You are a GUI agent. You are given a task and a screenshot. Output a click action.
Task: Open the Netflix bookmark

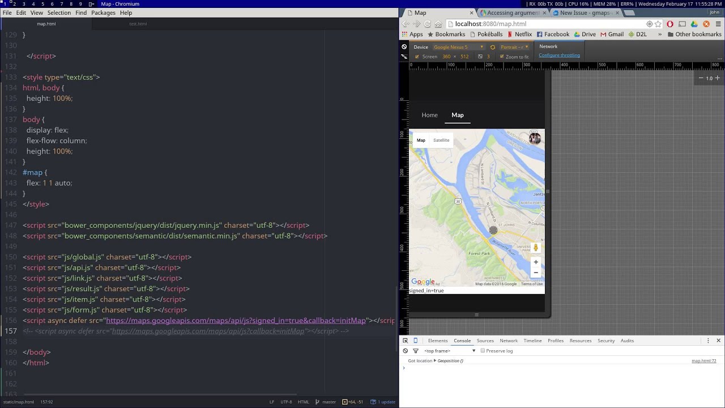[519, 35]
